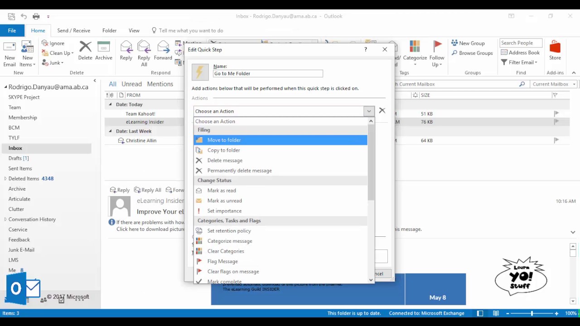Screen dimensions: 580x326
Task: Click the Print quick access icon
Action: [x=36, y=16]
